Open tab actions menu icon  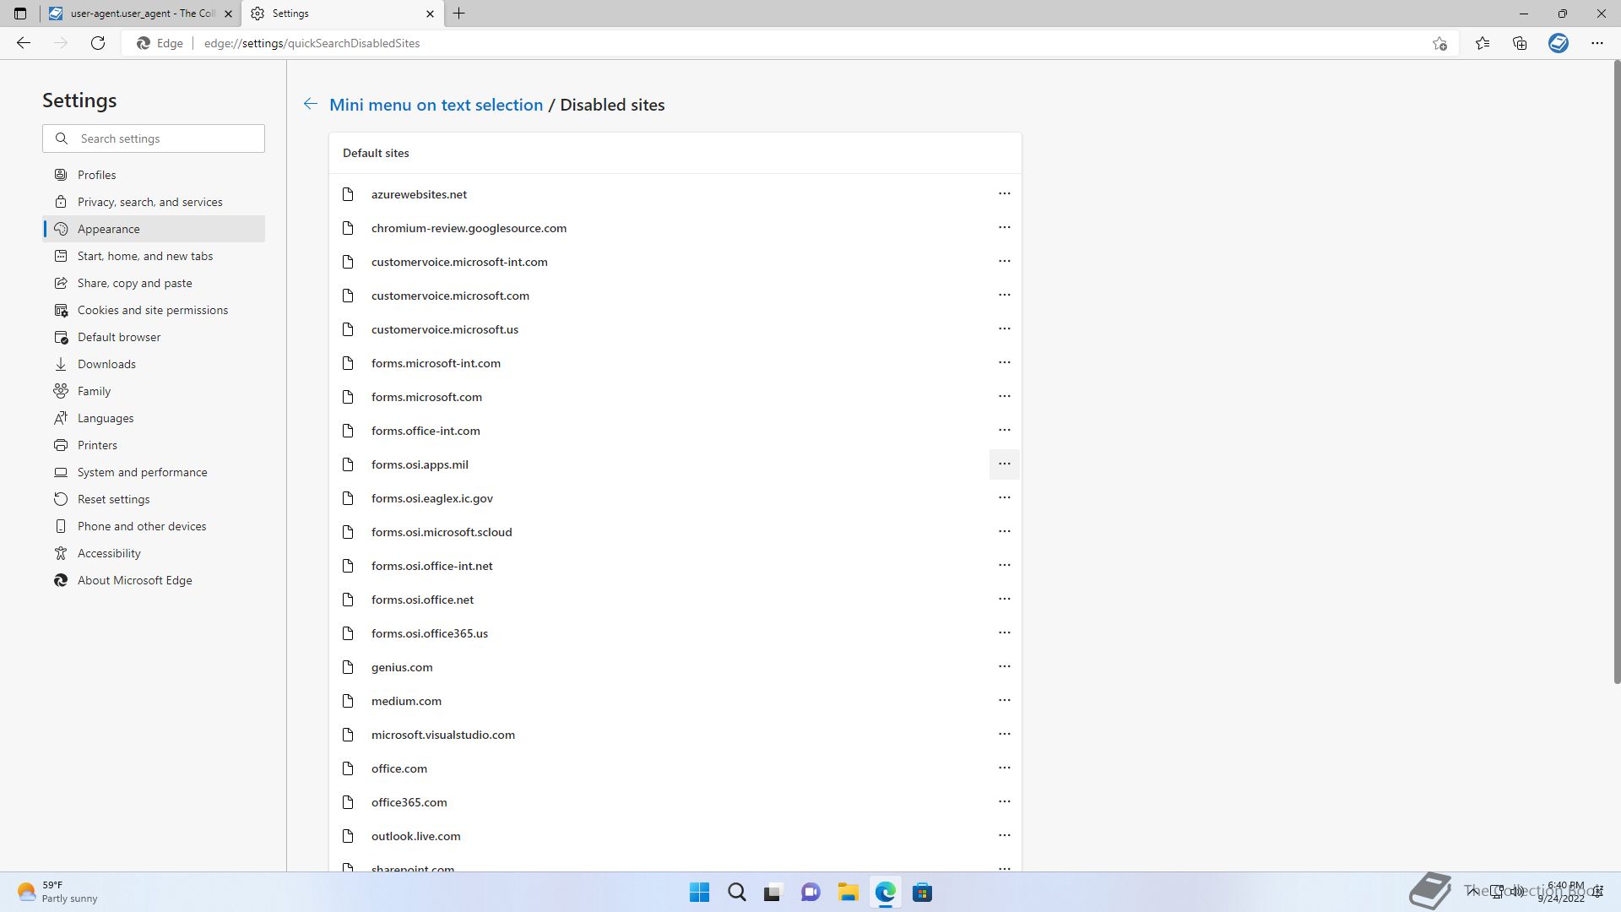tap(20, 14)
